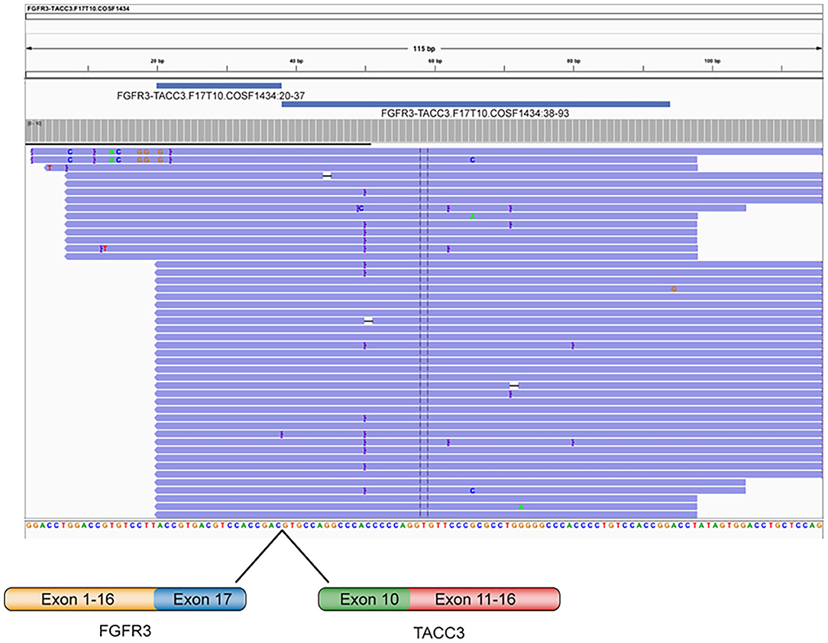
Task: Click the blue feature bar spanning 38-93
Action: 476,104
